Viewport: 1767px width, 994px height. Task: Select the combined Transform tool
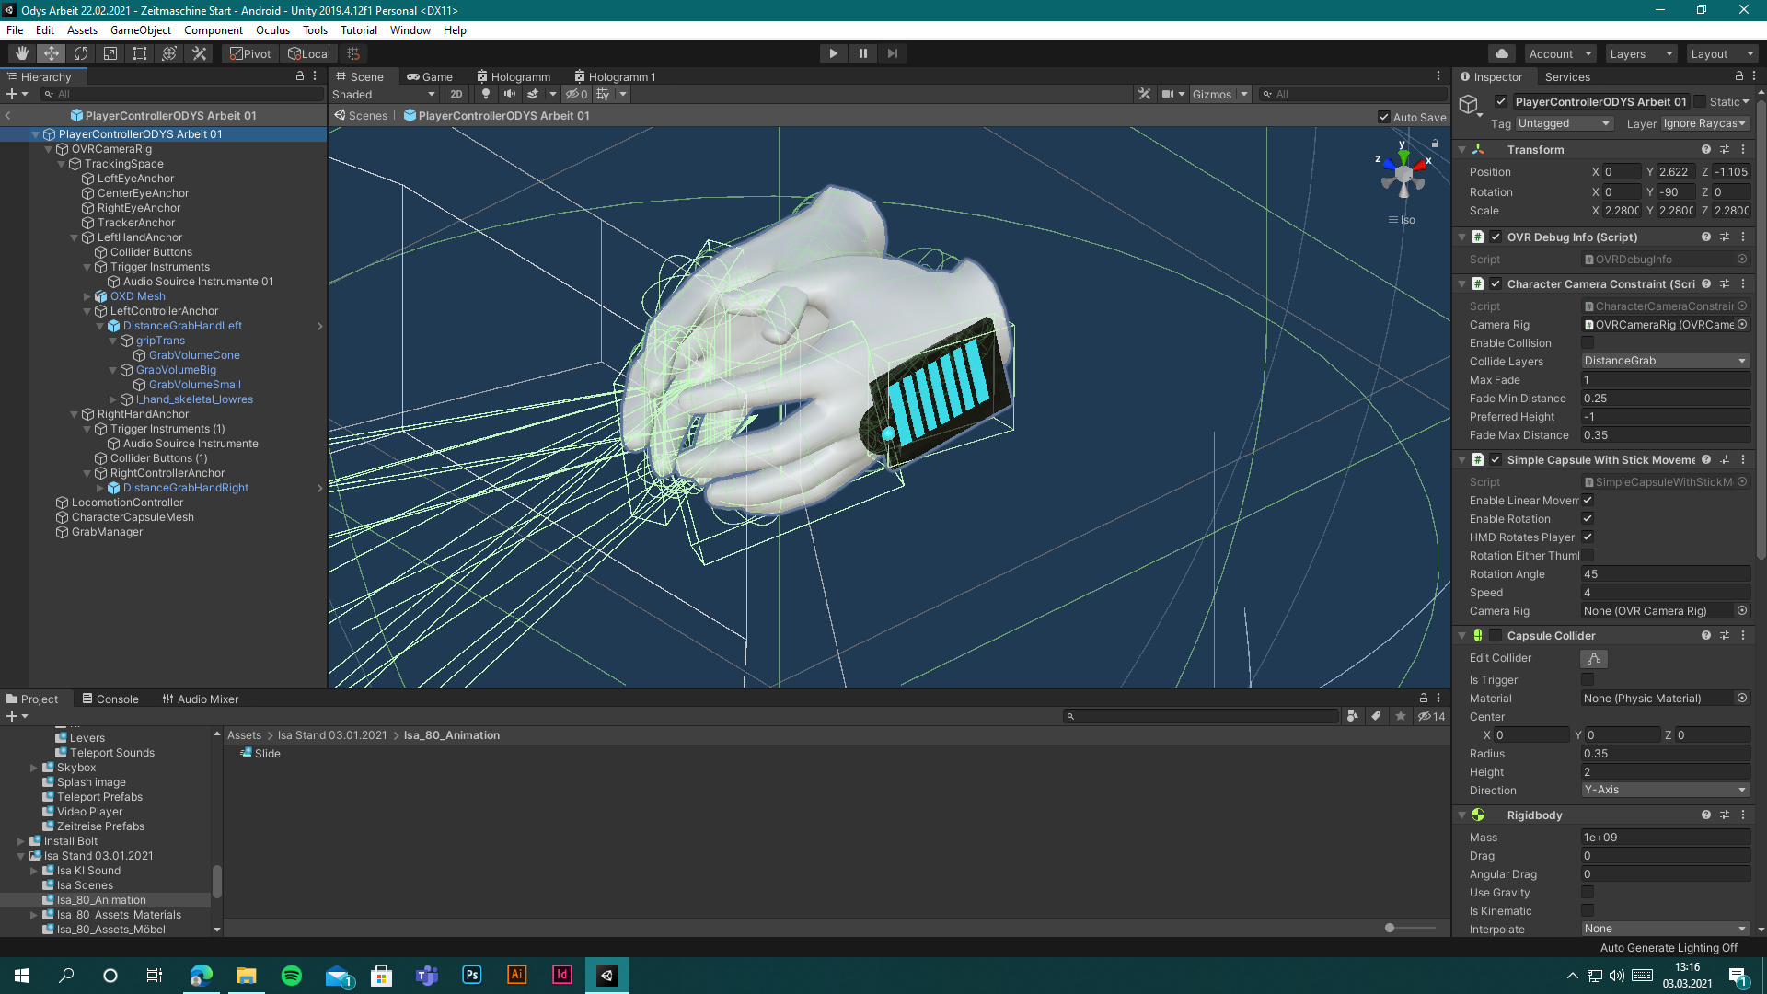click(169, 53)
